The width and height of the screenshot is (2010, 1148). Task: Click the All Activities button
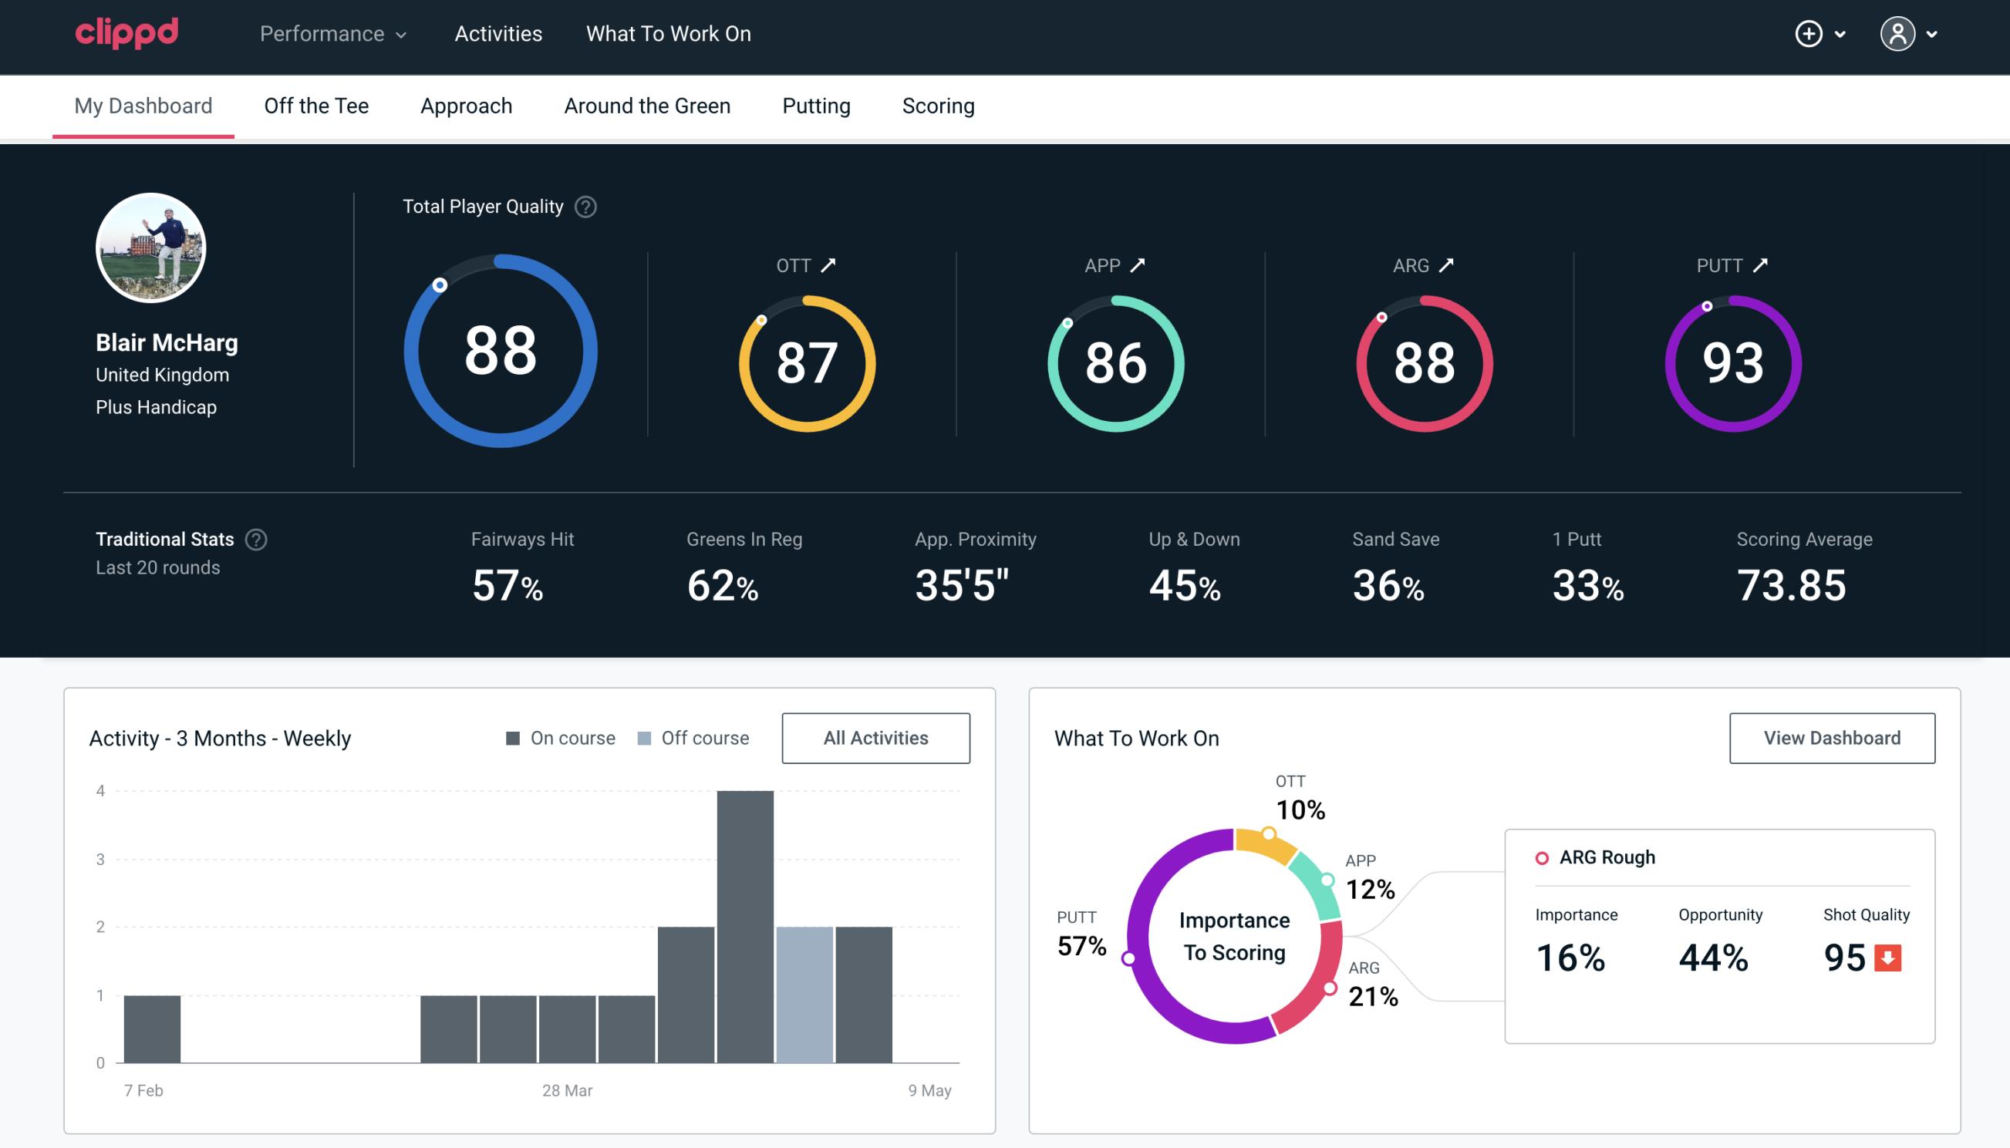pos(875,737)
